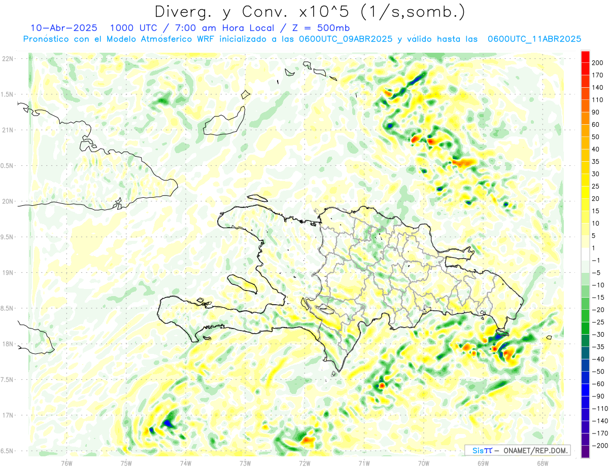Click the color scale label '-140'
This screenshot has width=609, height=470.
click(x=599, y=421)
